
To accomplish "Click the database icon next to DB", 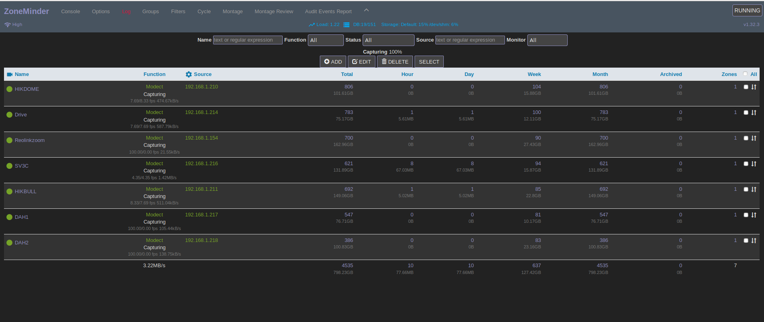I will (x=347, y=25).
